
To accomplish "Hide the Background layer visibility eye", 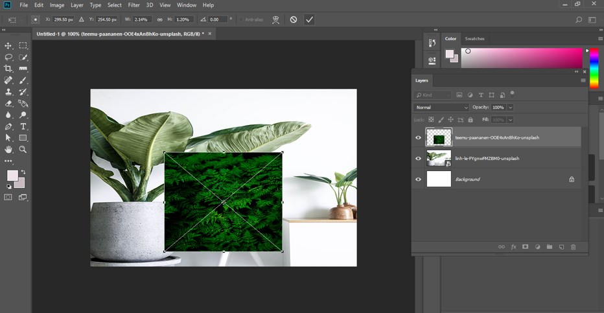I will tap(418, 179).
